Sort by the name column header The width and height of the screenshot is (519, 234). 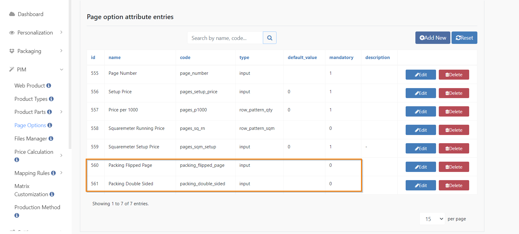coord(115,58)
